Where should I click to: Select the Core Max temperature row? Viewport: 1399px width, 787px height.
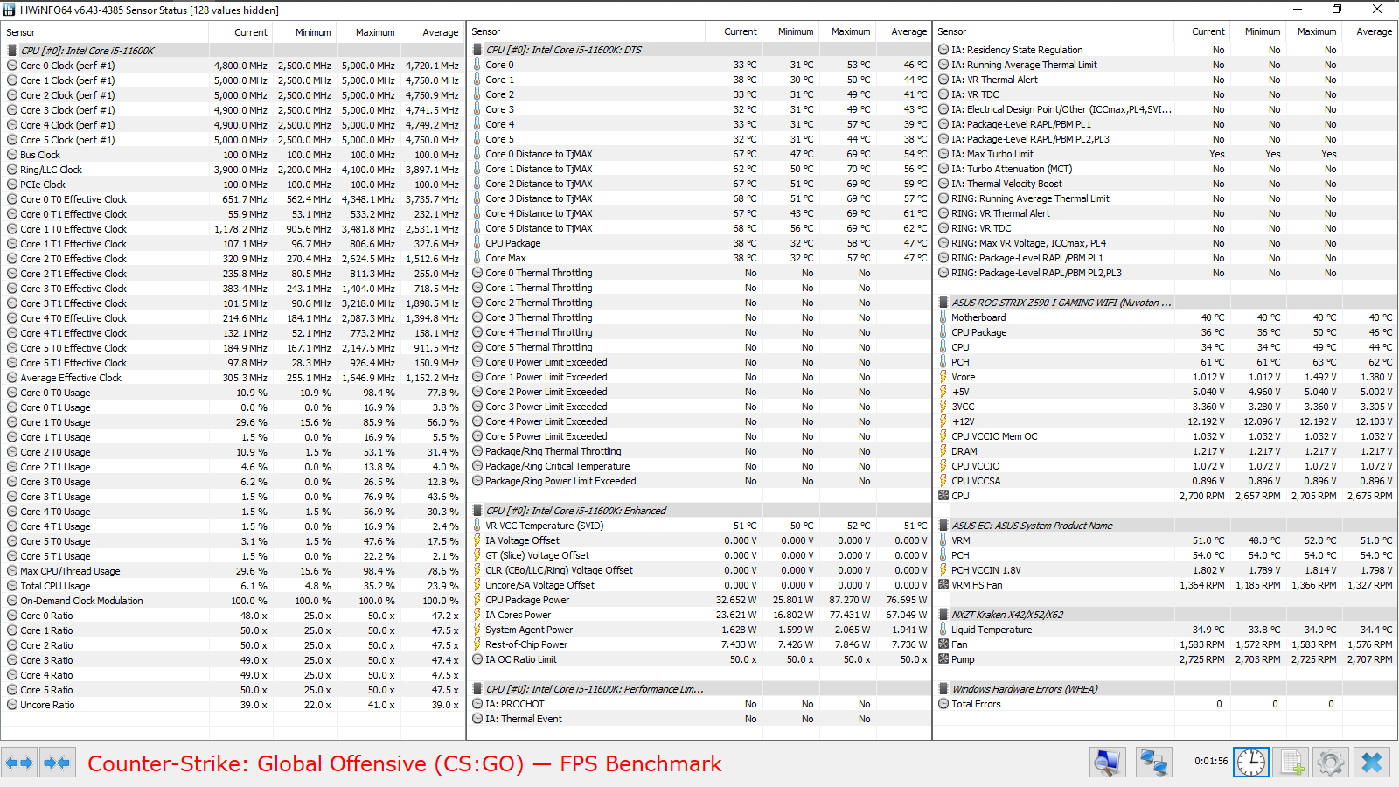coord(699,258)
